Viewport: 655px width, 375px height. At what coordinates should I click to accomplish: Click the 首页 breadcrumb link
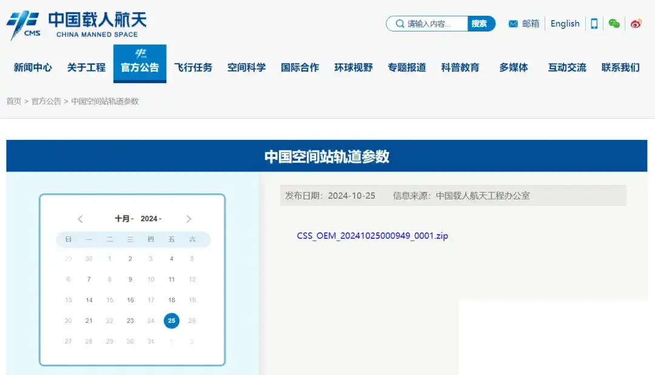14,101
